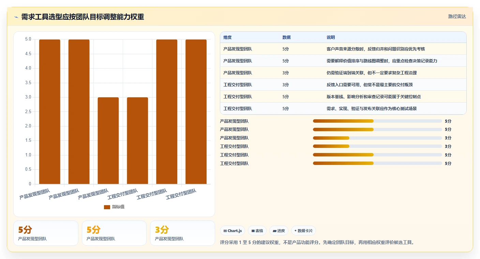Toggle the 指标值 legend swatch in the chart
The height and width of the screenshot is (259, 480).
point(107,207)
